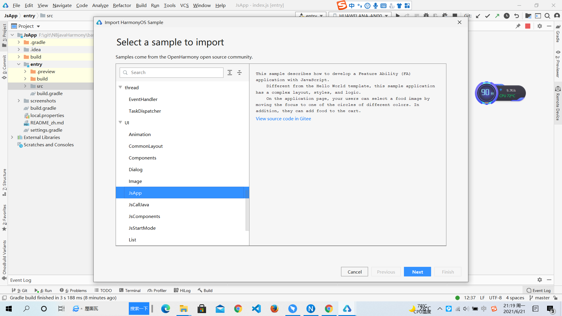
Task: Collapse the UI sample category
Action: [120, 122]
